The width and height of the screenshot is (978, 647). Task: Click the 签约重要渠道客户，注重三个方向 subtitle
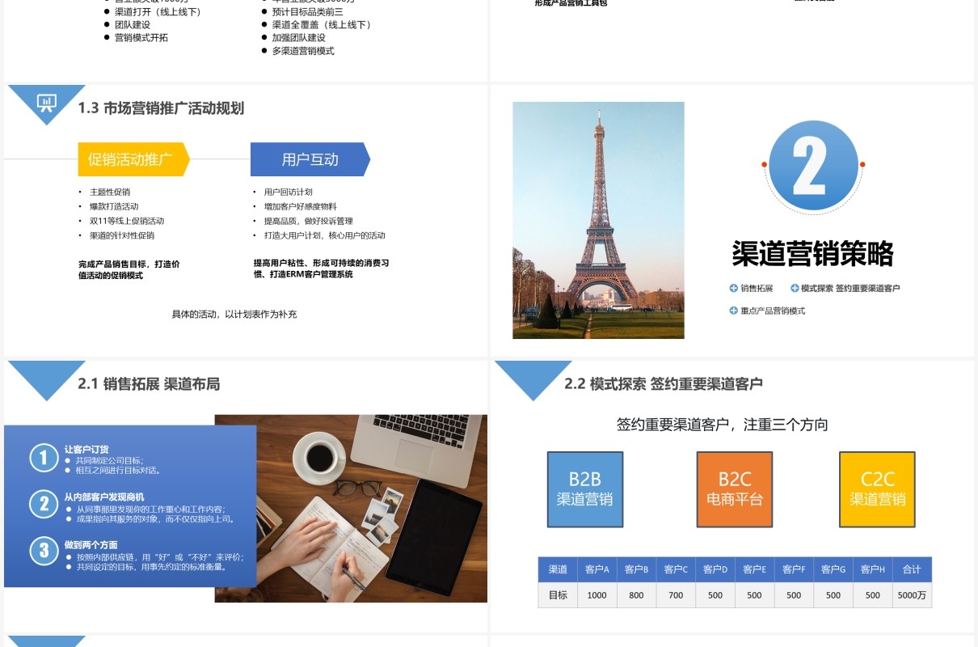(x=722, y=425)
